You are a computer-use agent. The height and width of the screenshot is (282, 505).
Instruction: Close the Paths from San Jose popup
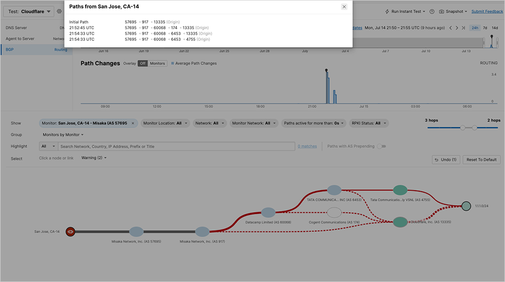344,7
